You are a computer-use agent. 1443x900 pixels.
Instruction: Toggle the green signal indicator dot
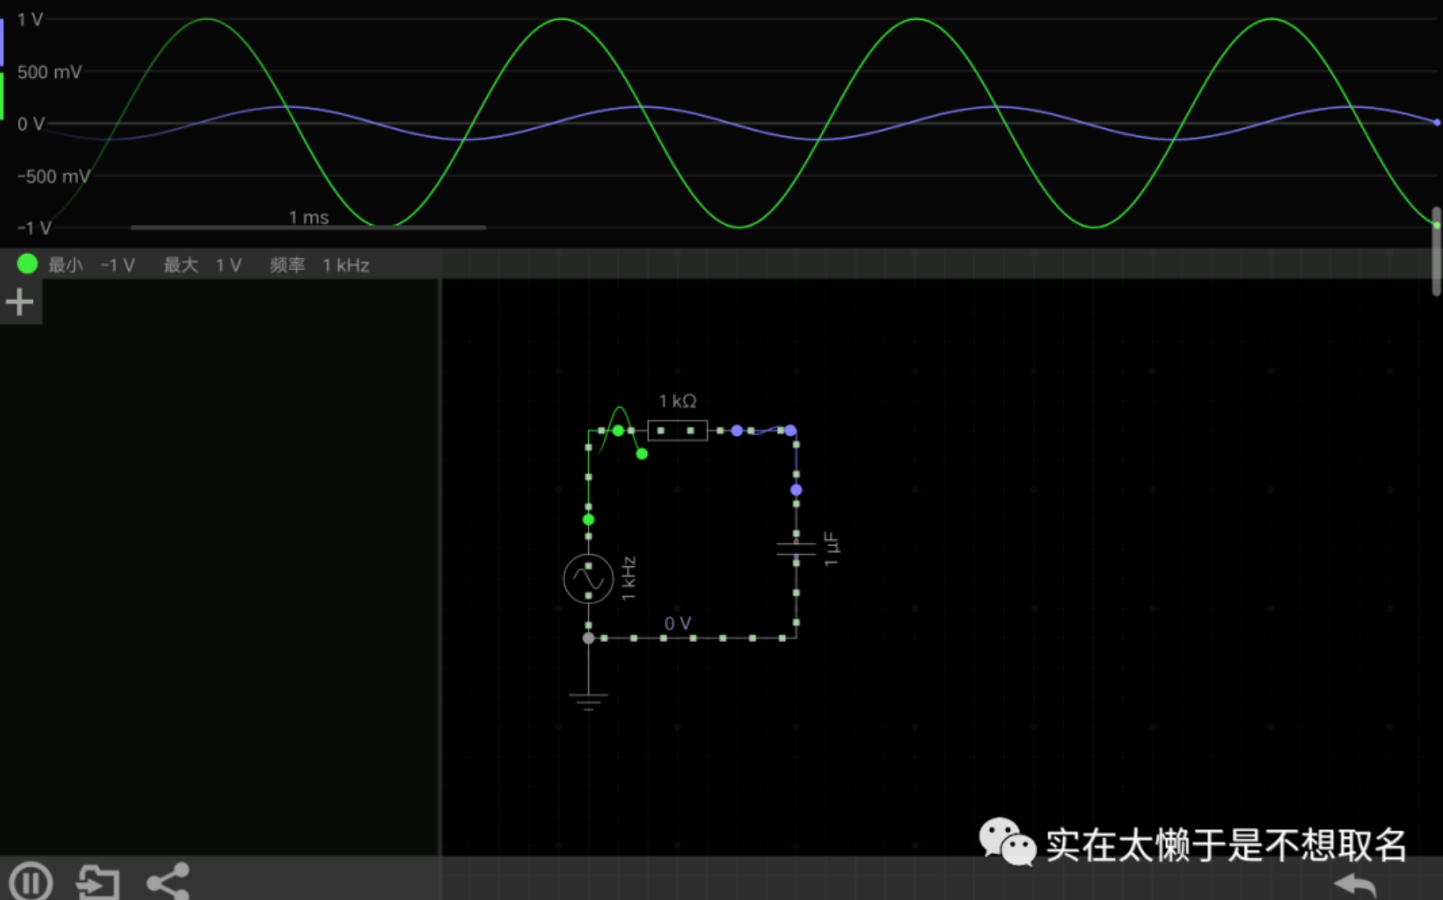(27, 264)
